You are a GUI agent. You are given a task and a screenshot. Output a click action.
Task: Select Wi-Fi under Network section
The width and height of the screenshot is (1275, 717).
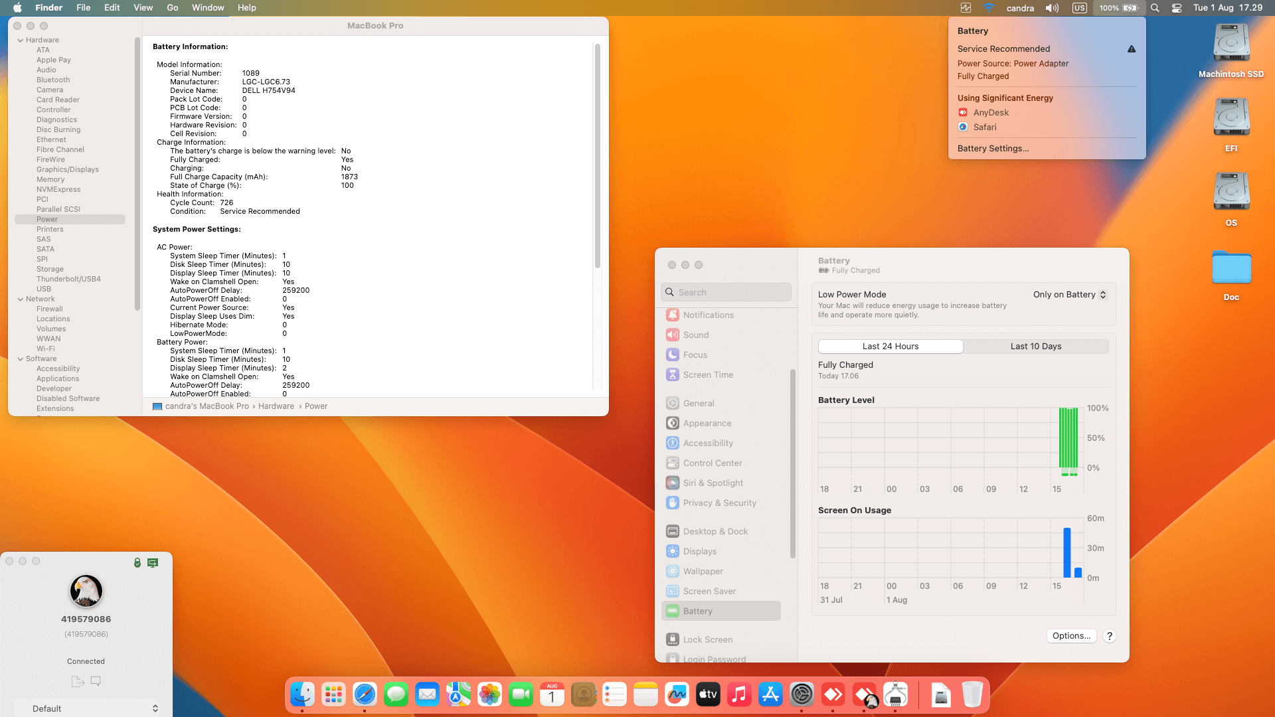pos(46,349)
